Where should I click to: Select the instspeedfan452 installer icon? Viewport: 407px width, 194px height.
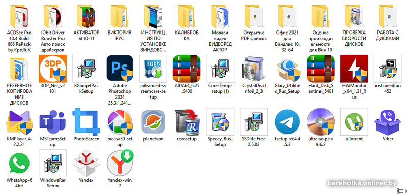click(x=388, y=69)
